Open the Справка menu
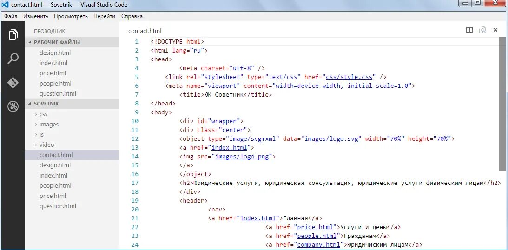508x250 pixels. tap(132, 16)
